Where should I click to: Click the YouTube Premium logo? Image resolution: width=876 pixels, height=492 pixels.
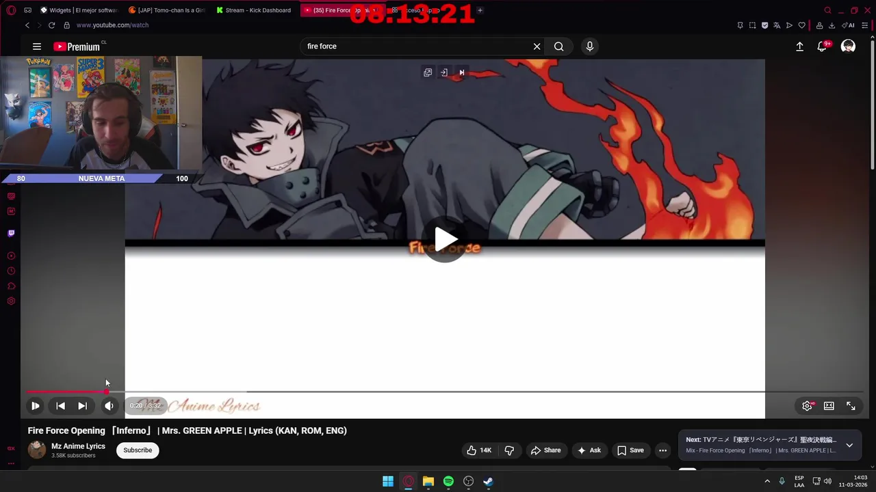click(x=77, y=46)
